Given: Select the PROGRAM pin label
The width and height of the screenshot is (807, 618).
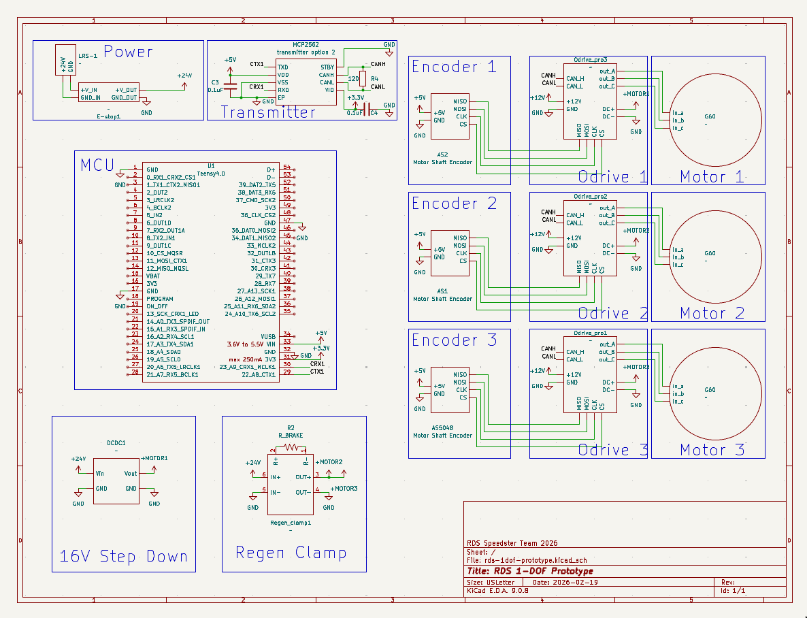Looking at the screenshot, I should coord(159,299).
